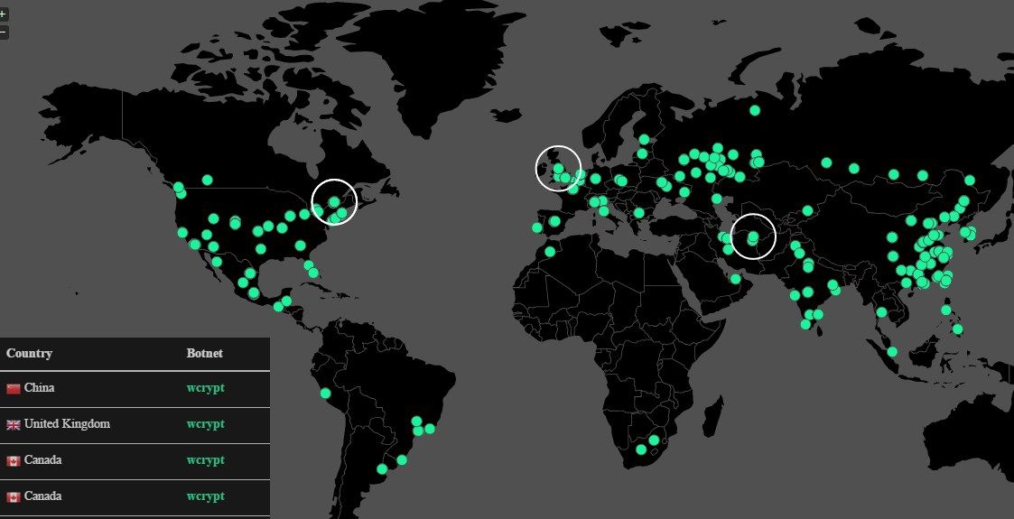Select the United Kingdom country name in the table
The width and height of the screenshot is (1014, 519).
[x=67, y=424]
